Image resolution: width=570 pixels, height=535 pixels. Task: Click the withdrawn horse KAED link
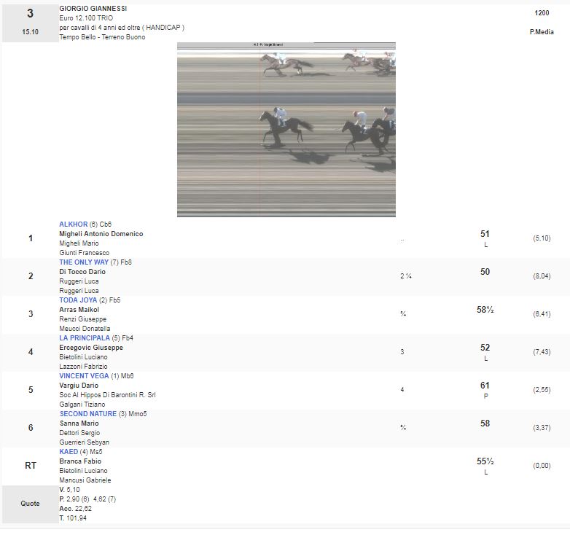[x=69, y=452]
